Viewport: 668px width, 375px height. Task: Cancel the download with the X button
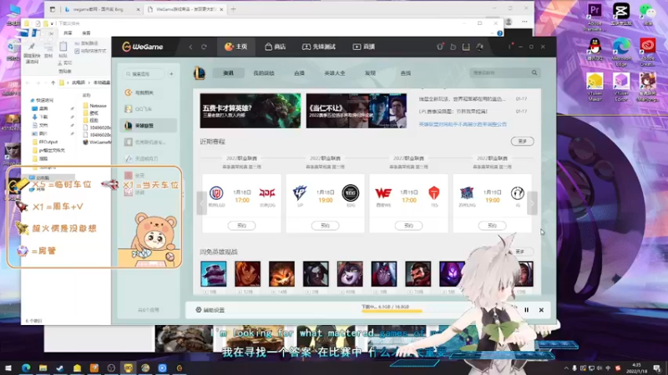541,310
